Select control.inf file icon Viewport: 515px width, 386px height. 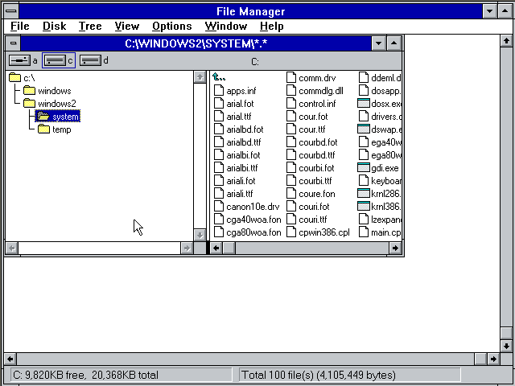tap(291, 104)
